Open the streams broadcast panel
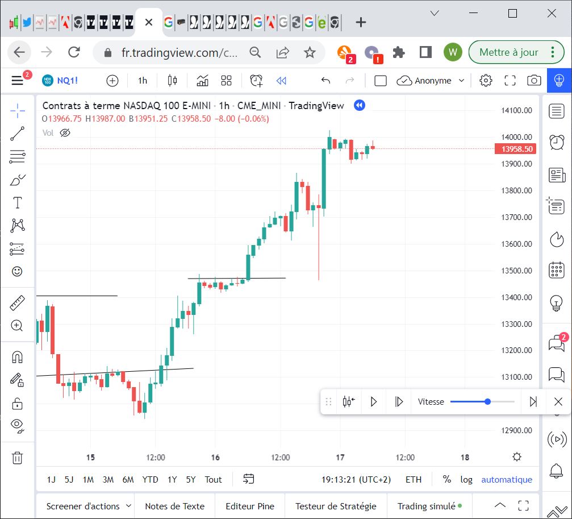 (x=557, y=439)
